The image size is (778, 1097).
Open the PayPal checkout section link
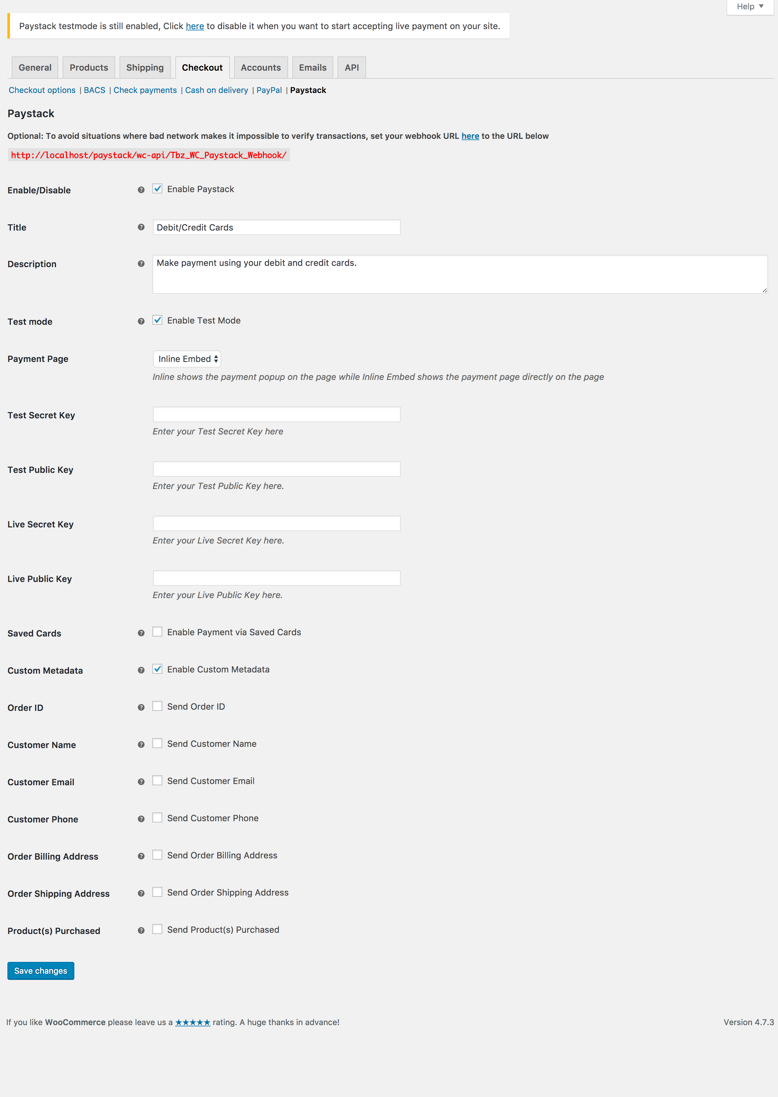click(269, 90)
